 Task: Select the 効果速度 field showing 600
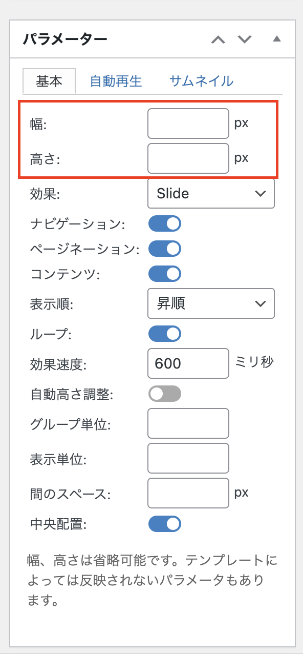click(x=188, y=363)
